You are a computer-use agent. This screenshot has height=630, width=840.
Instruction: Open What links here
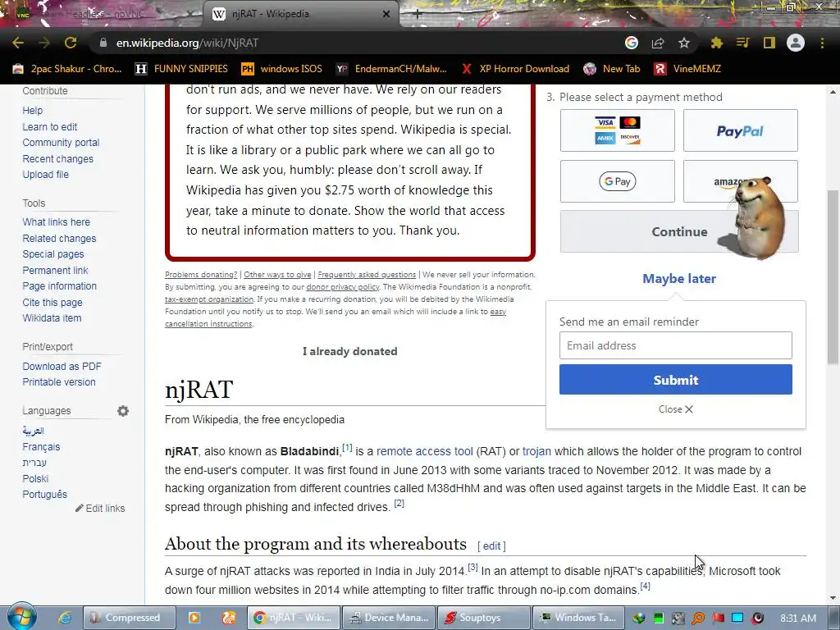tap(57, 221)
